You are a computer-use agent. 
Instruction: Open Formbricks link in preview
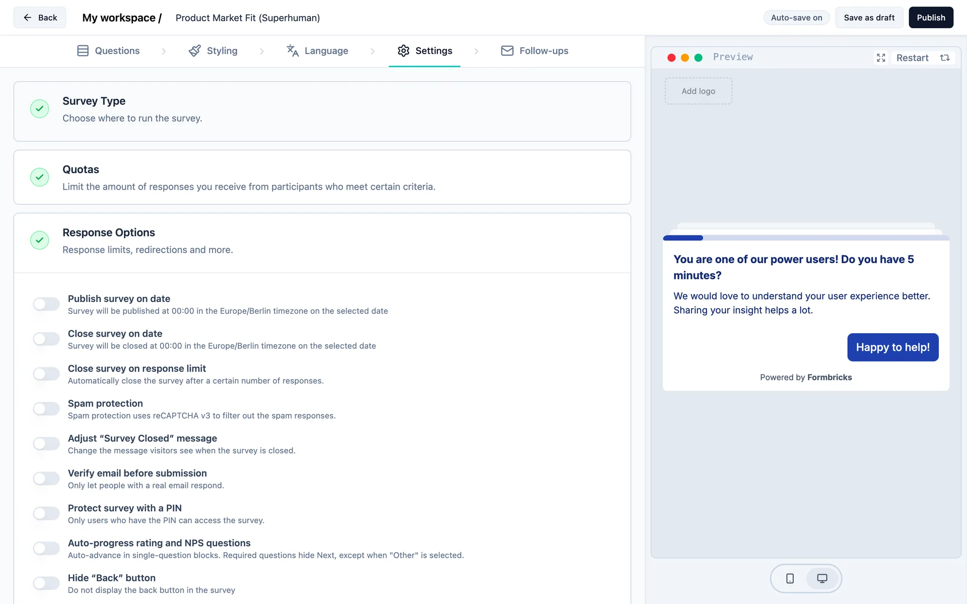pyautogui.click(x=830, y=377)
